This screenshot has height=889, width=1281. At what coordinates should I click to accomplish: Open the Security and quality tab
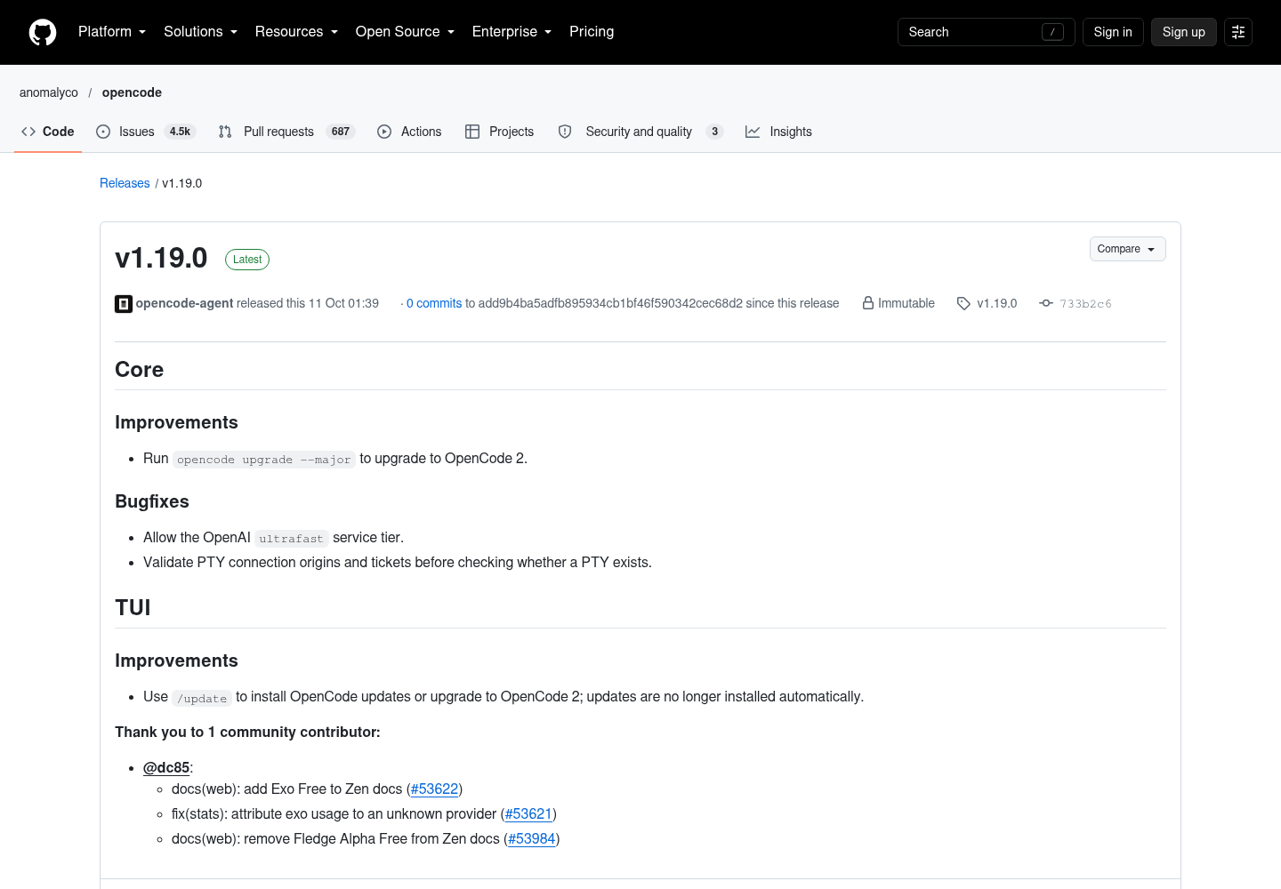[x=640, y=132]
